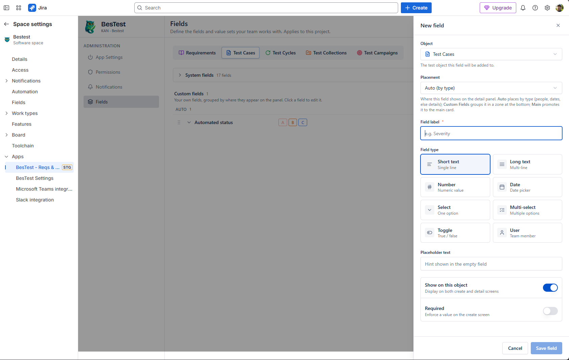Open the help question mark icon

coord(535,8)
